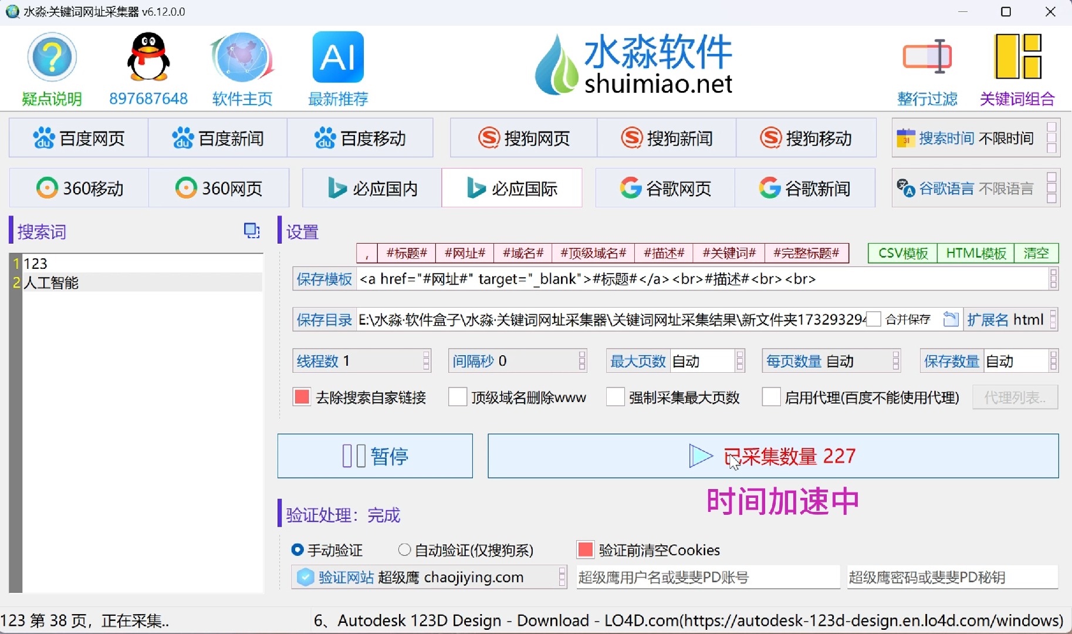Toggle the 去除搜索自家链接 checkbox

(x=302, y=397)
